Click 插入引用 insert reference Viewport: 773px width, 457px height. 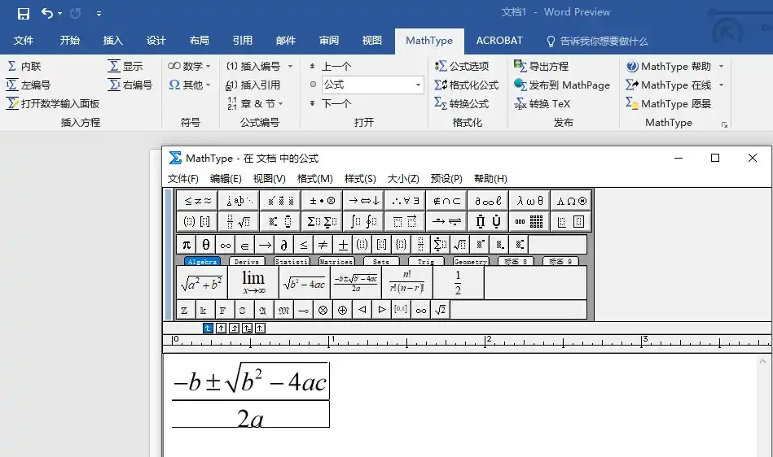point(253,85)
